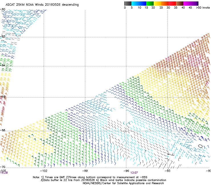Viewport: 211px width, 185px height.
Task: Click the '-70' latitude axis label
Action: click(x=3, y=167)
